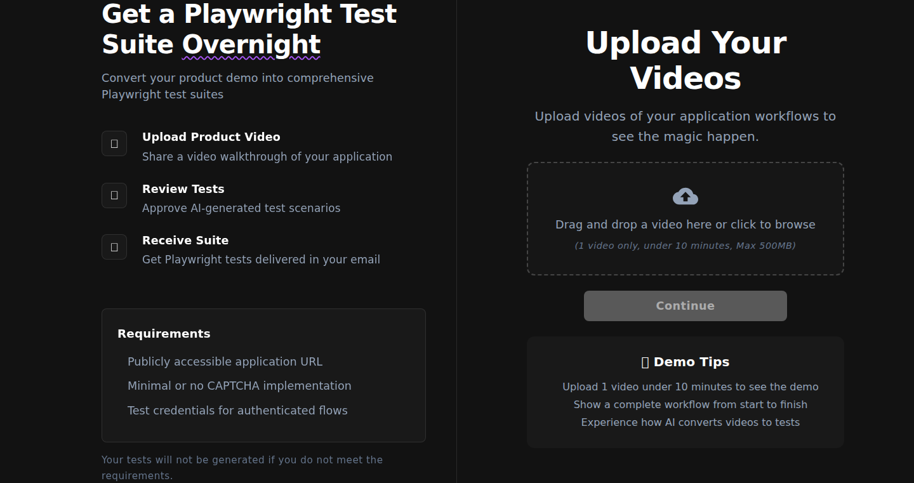
Task: Click 'Approve AI-generated test scenarios' text
Action: 241,208
